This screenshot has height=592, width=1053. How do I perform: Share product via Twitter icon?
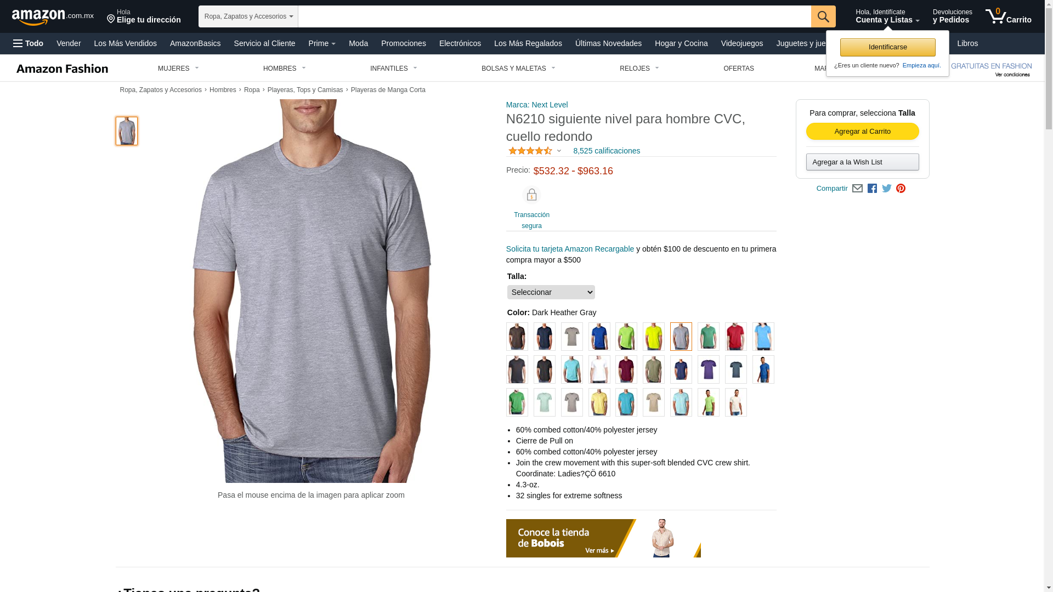[x=887, y=189]
